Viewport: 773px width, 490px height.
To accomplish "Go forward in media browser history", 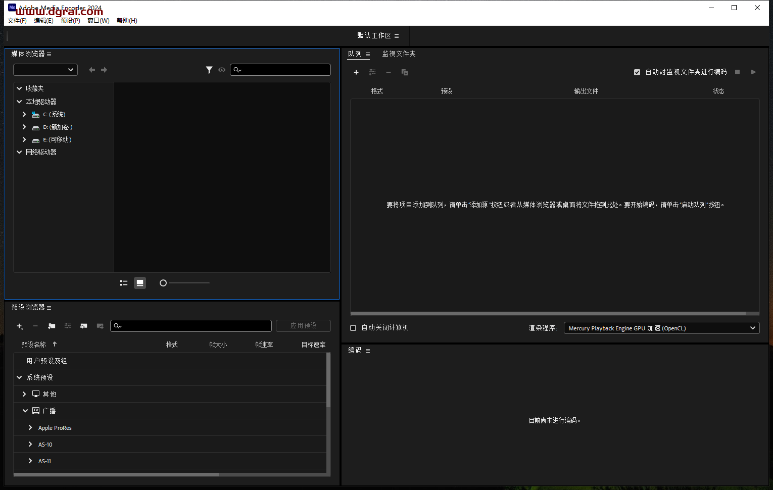I will [x=104, y=70].
